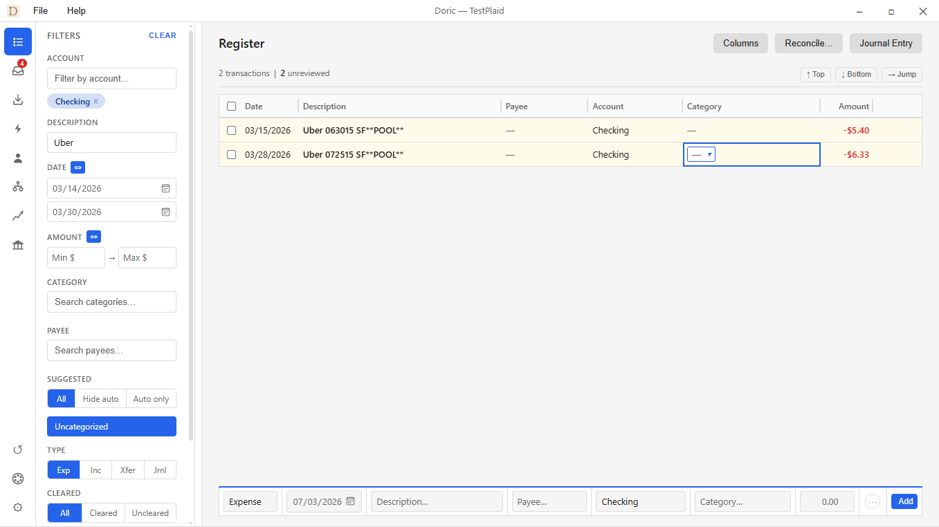
Task: Open the Help menu
Action: [76, 11]
